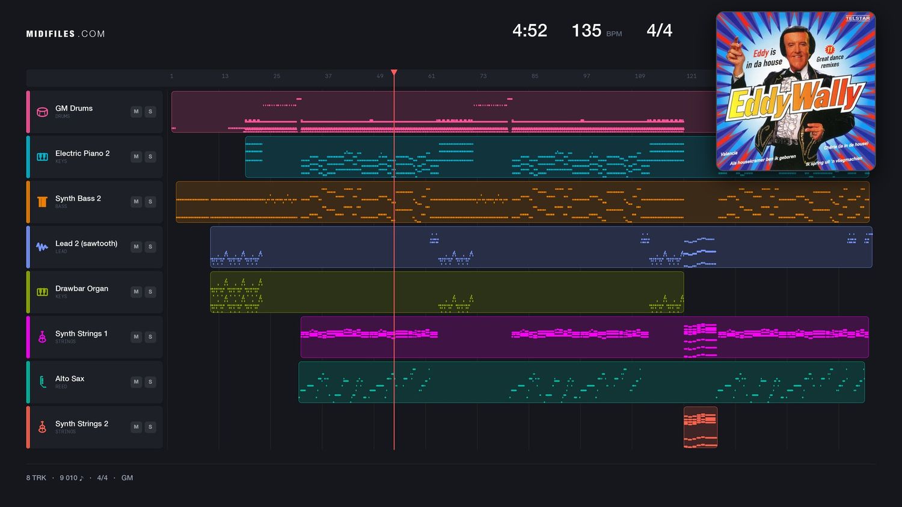Mute the Drawbar Organ track
902x507 pixels.
click(x=136, y=292)
